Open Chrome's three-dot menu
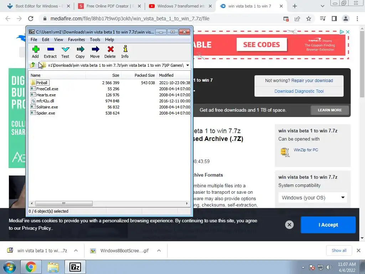The height and width of the screenshot is (274, 365). (357, 19)
